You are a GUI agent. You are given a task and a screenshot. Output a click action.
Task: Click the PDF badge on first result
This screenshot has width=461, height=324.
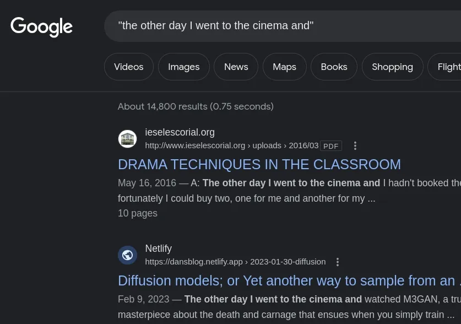point(330,146)
